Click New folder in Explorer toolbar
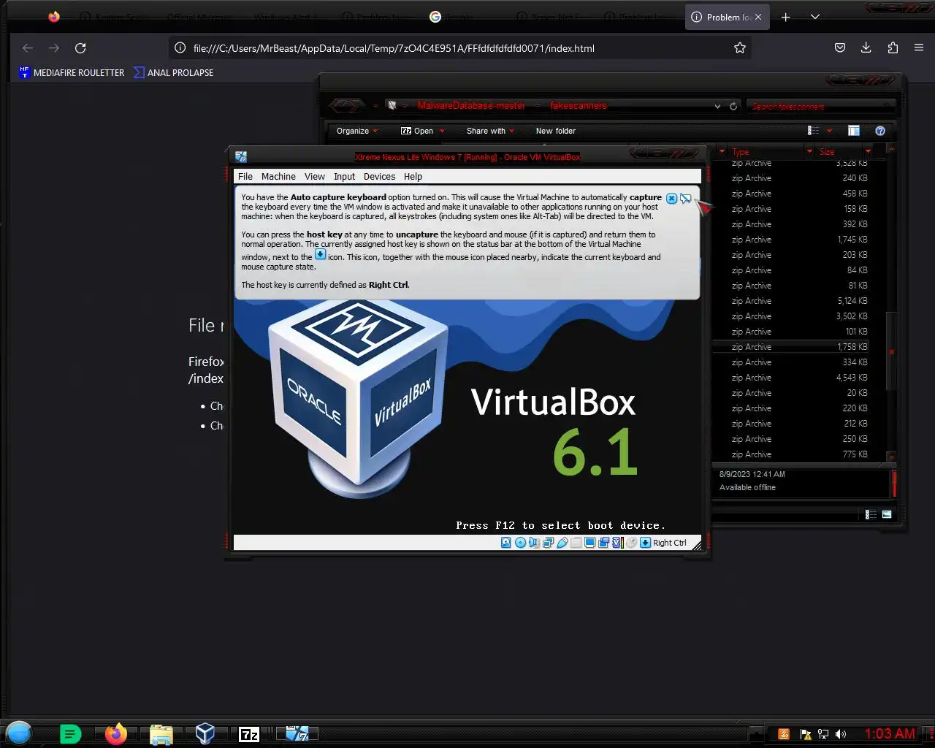The height and width of the screenshot is (748, 935). tap(555, 131)
